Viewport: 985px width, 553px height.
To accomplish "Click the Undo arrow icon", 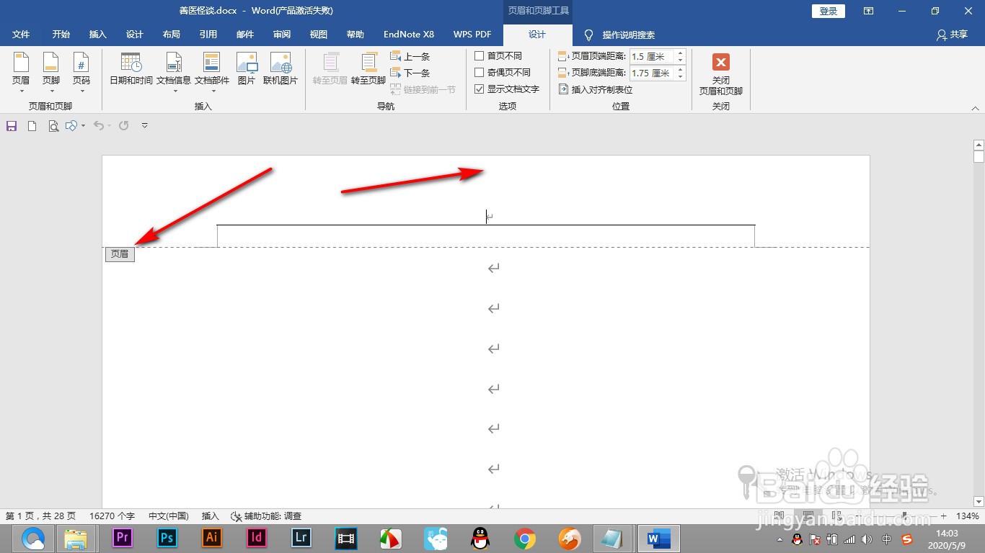I will [100, 126].
